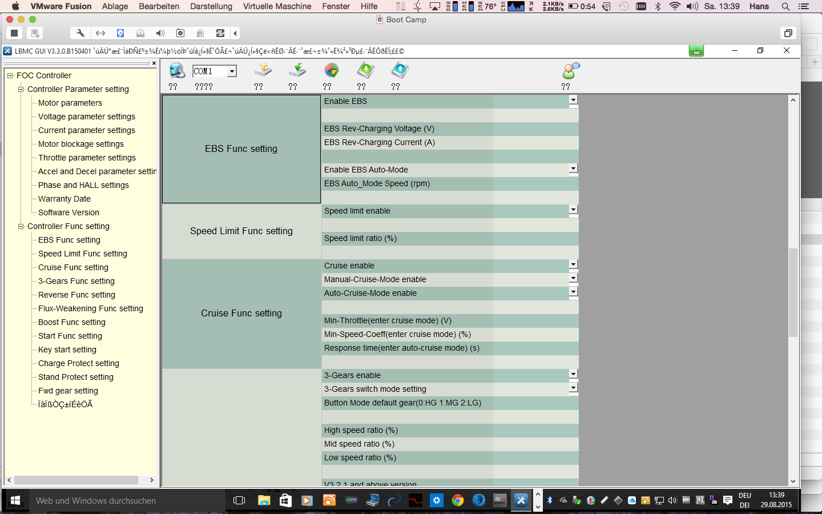Click the settings list scroll-down arrow
This screenshot has width=822, height=514.
tap(793, 481)
